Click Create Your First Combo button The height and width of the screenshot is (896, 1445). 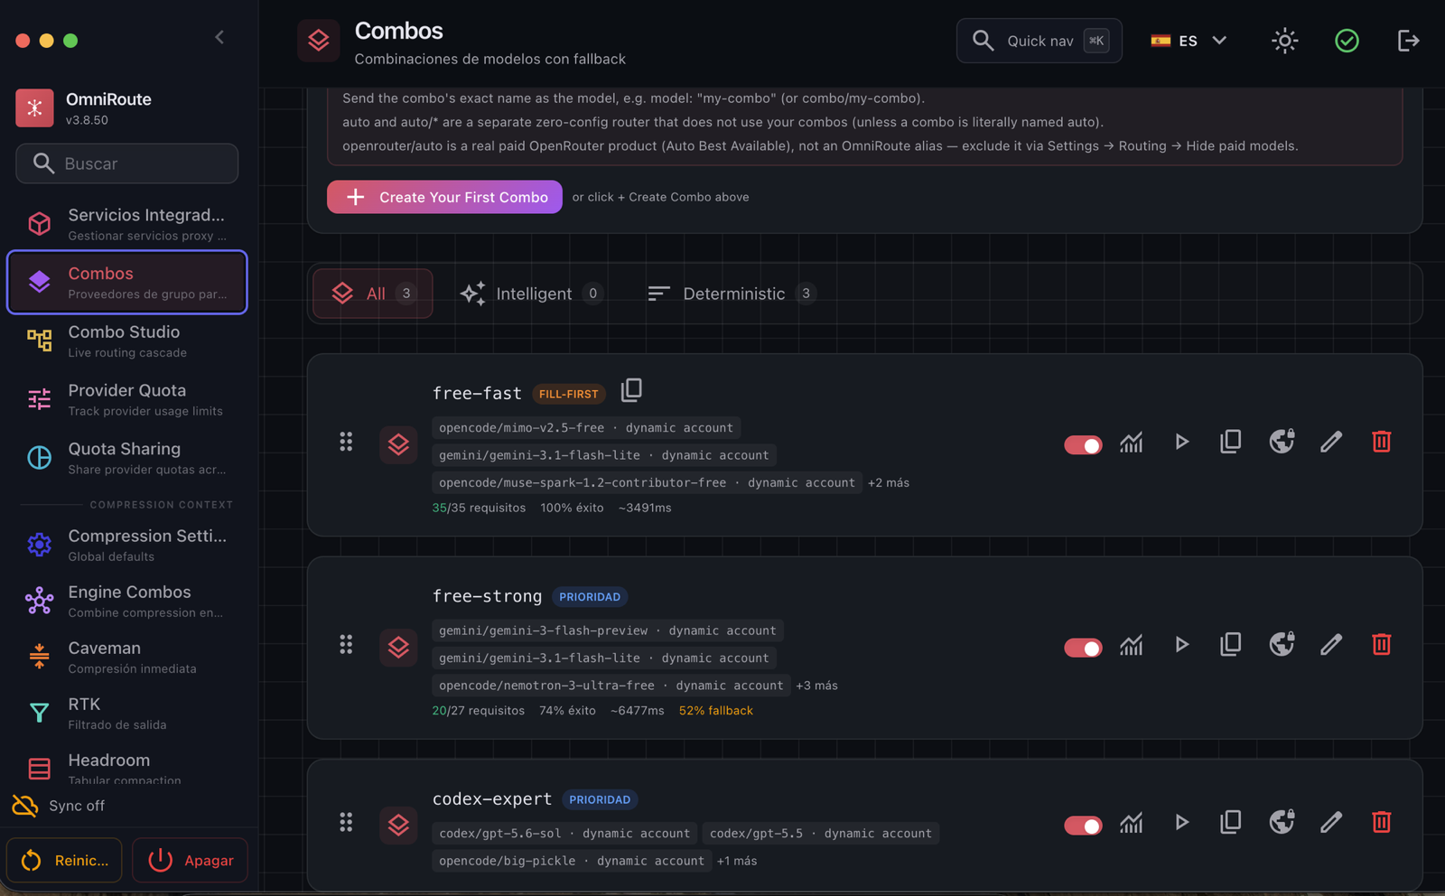444,197
